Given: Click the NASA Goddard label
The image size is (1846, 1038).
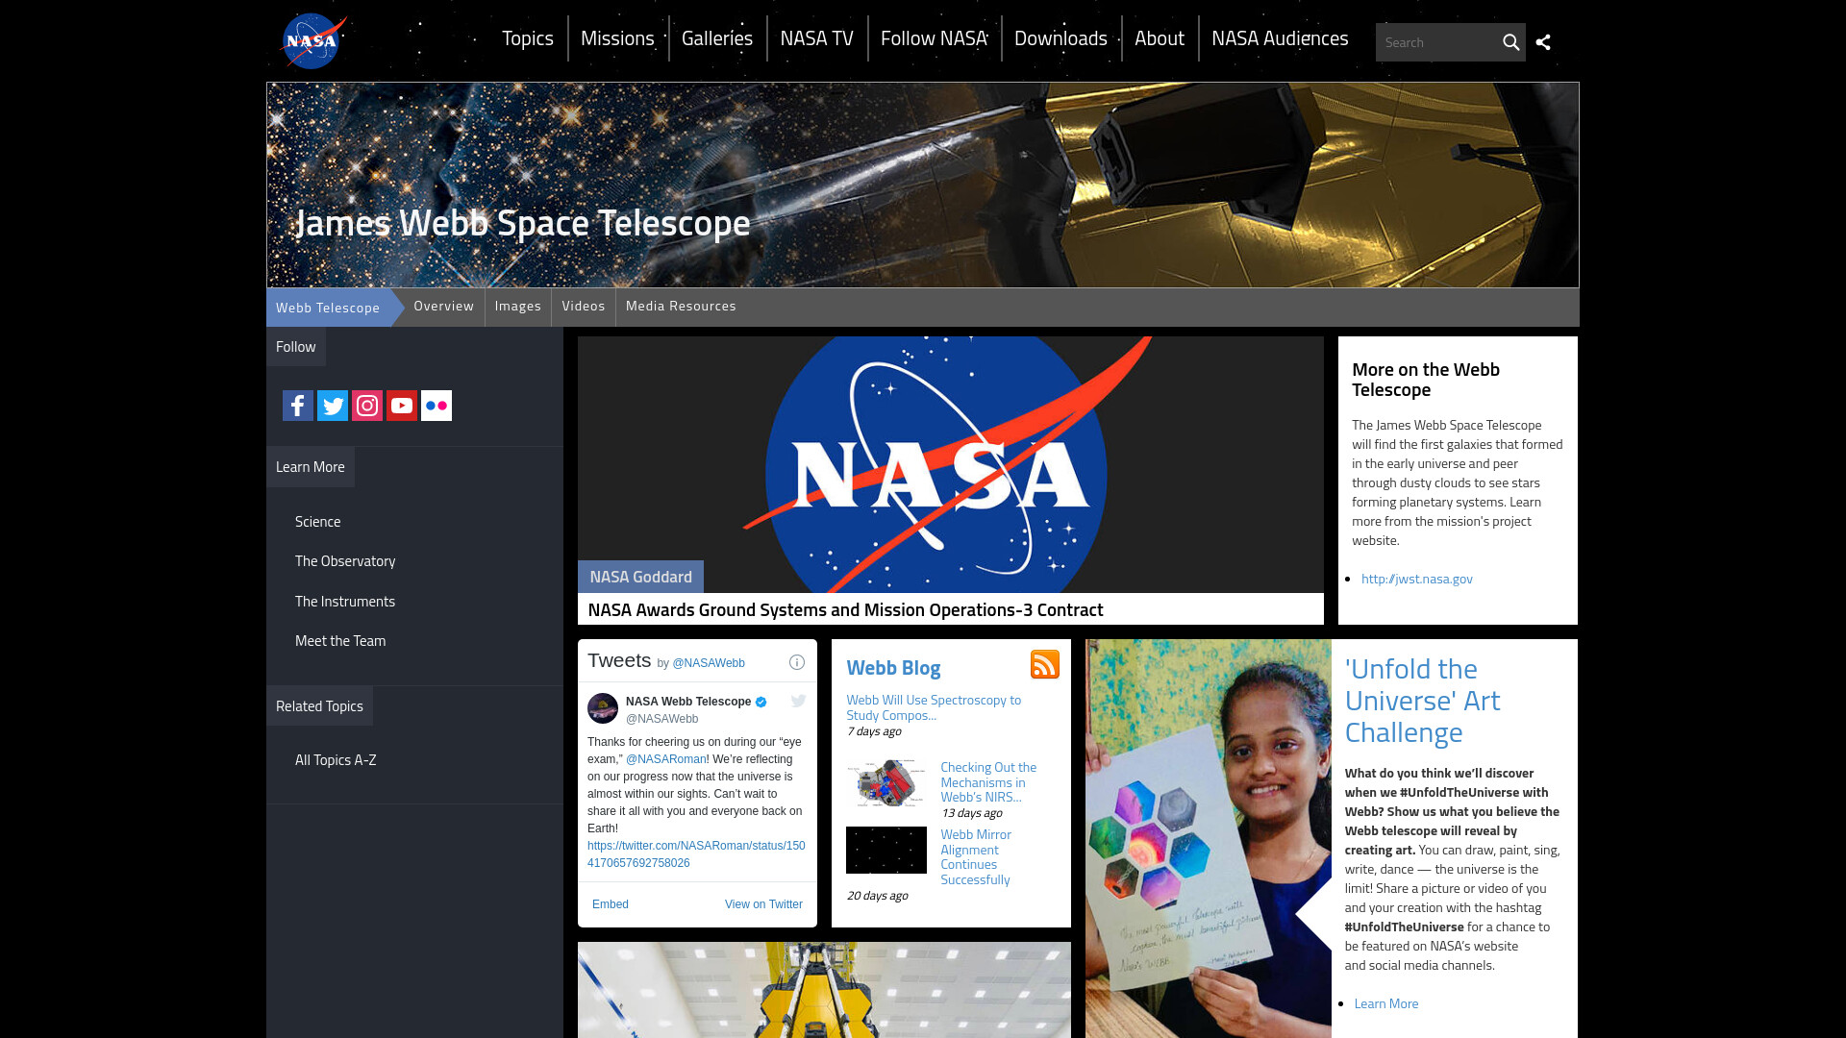Looking at the screenshot, I should pyautogui.click(x=640, y=577).
